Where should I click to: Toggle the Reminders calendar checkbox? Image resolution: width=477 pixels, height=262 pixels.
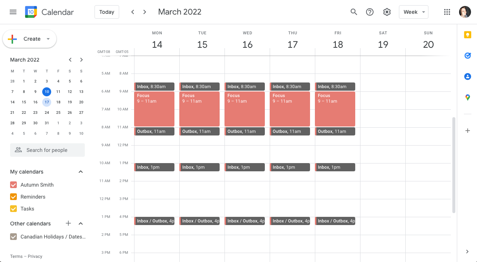pyautogui.click(x=13, y=197)
